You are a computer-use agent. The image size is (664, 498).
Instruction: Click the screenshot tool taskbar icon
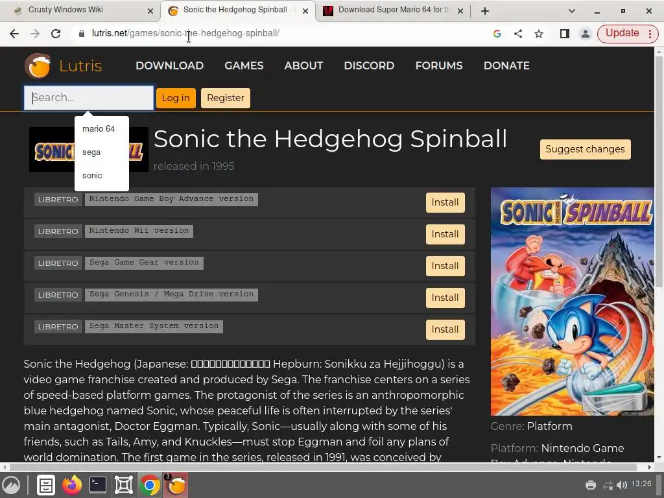pyautogui.click(x=124, y=485)
